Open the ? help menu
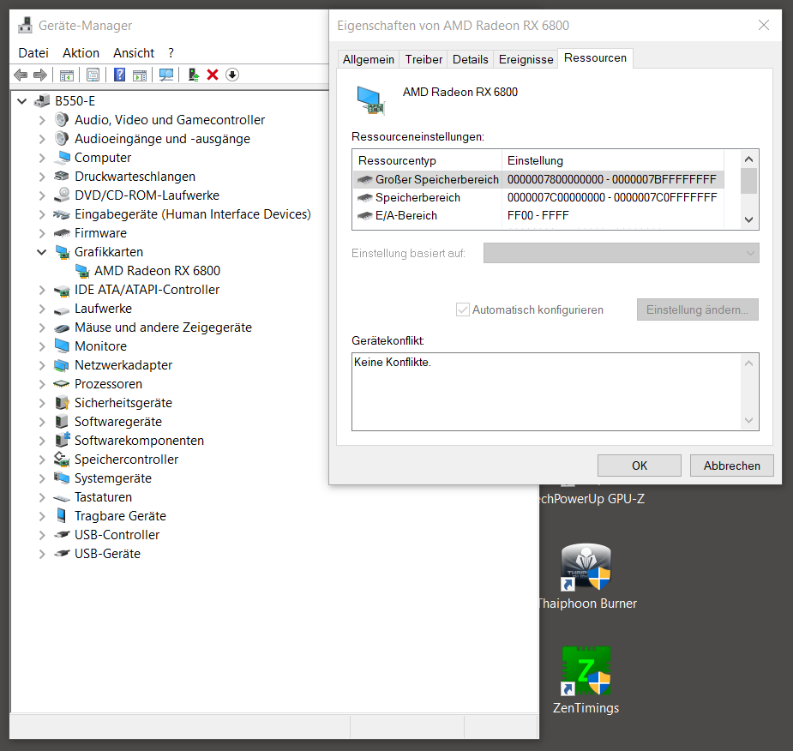The height and width of the screenshot is (751, 793). click(171, 53)
